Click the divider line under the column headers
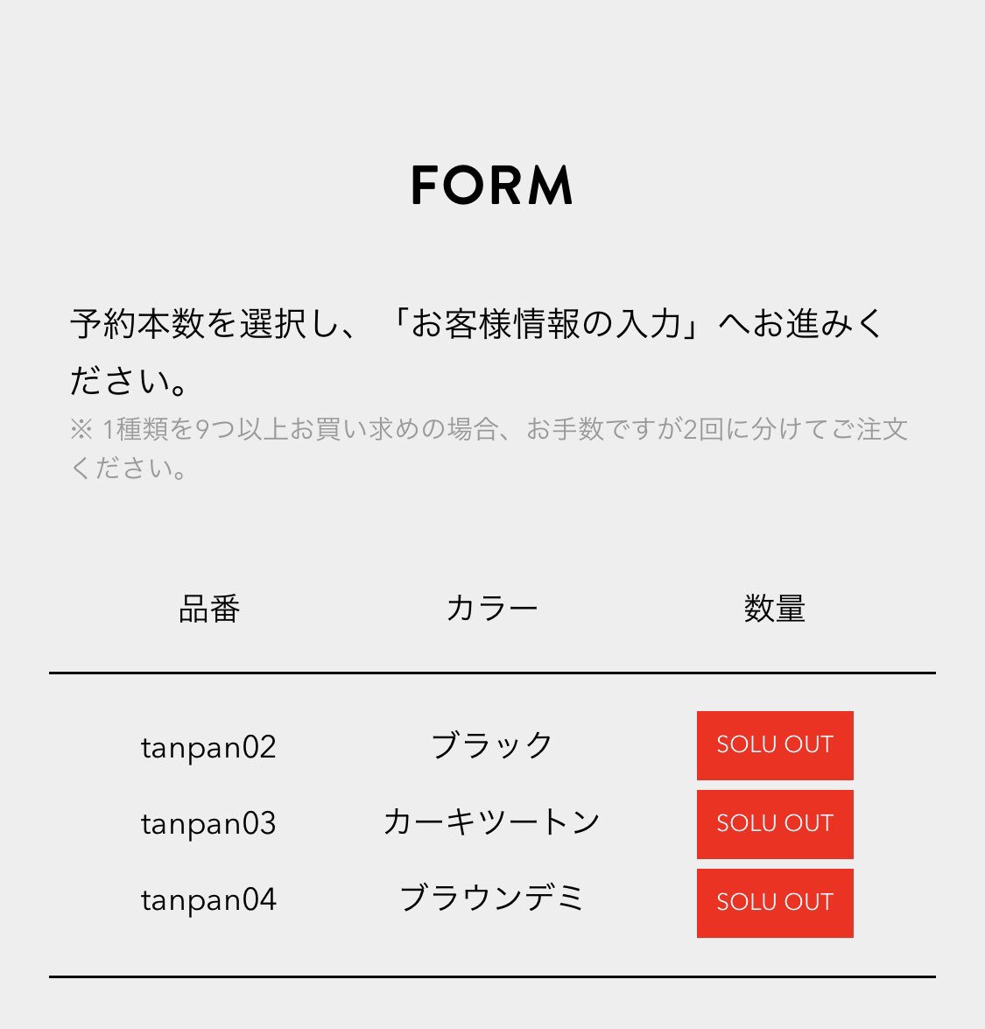Image resolution: width=985 pixels, height=1029 pixels. [492, 673]
